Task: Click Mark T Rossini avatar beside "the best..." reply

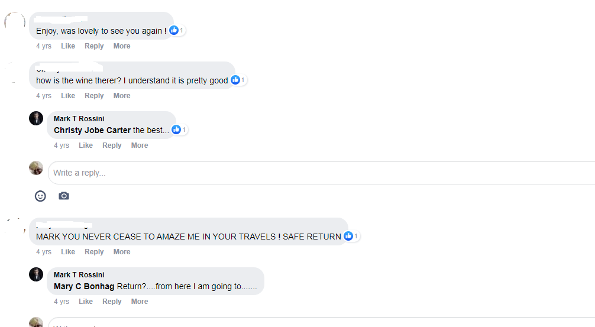Action: [x=36, y=118]
